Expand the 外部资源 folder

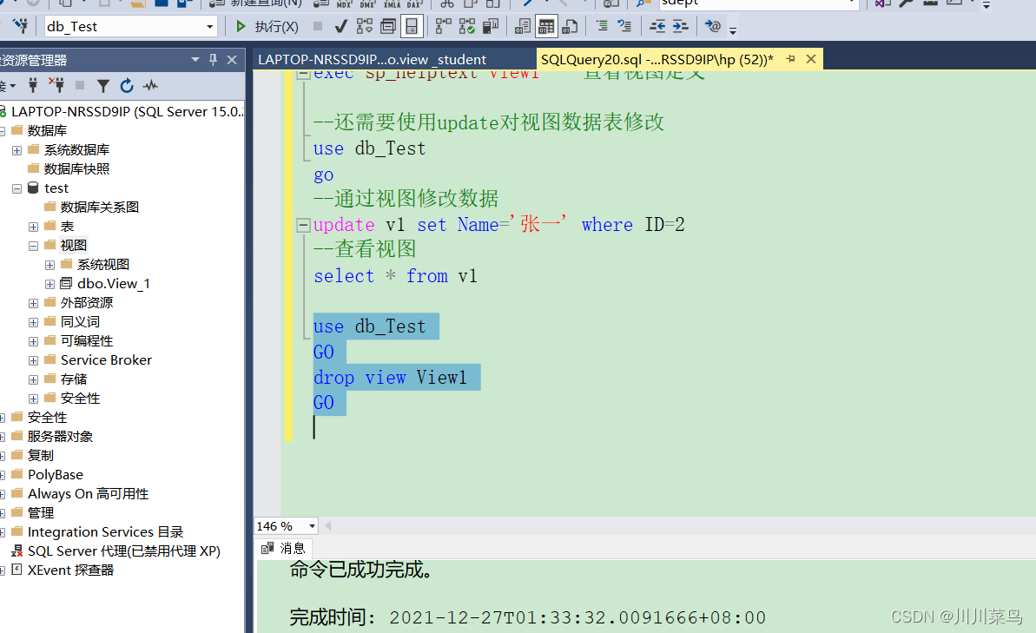(33, 303)
